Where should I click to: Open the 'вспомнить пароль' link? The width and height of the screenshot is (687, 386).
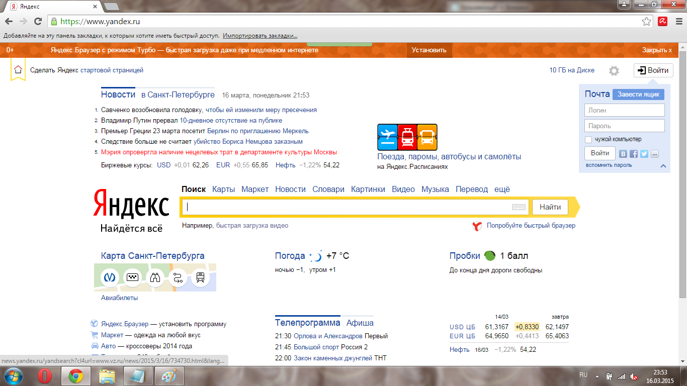pos(609,165)
